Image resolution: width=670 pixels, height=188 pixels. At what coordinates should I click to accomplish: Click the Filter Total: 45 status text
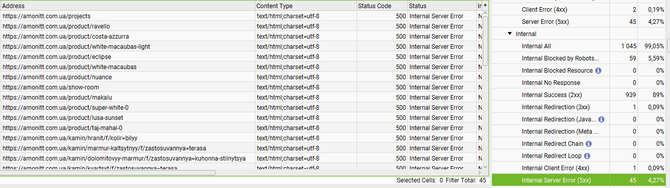[465, 180]
